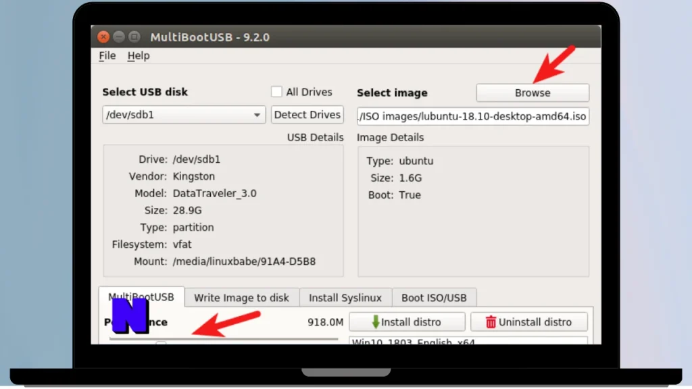Click the Install distro button
Viewport: 692px width, 389px height.
[x=407, y=322]
